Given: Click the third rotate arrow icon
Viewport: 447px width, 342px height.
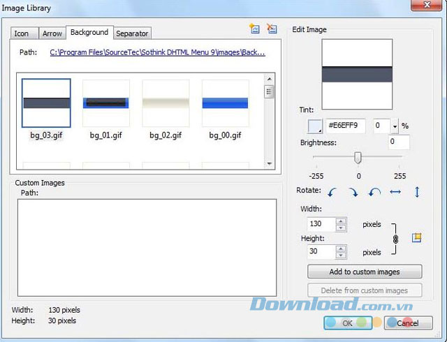Looking at the screenshot, I should click(374, 192).
